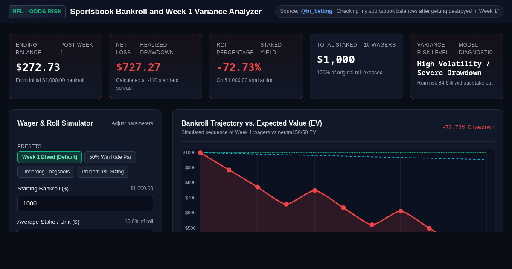Click From initial $1,000.00 bankroll text

pyautogui.click(x=50, y=80)
